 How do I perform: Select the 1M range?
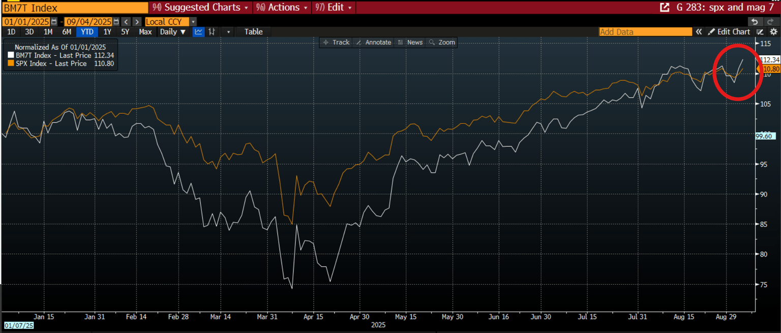(48, 32)
